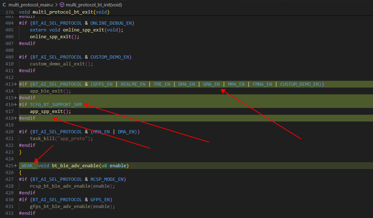Click line number 416 in gutter
Screen dimensions: 373x218
(10, 105)
